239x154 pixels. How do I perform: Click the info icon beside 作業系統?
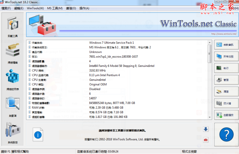point(30,42)
